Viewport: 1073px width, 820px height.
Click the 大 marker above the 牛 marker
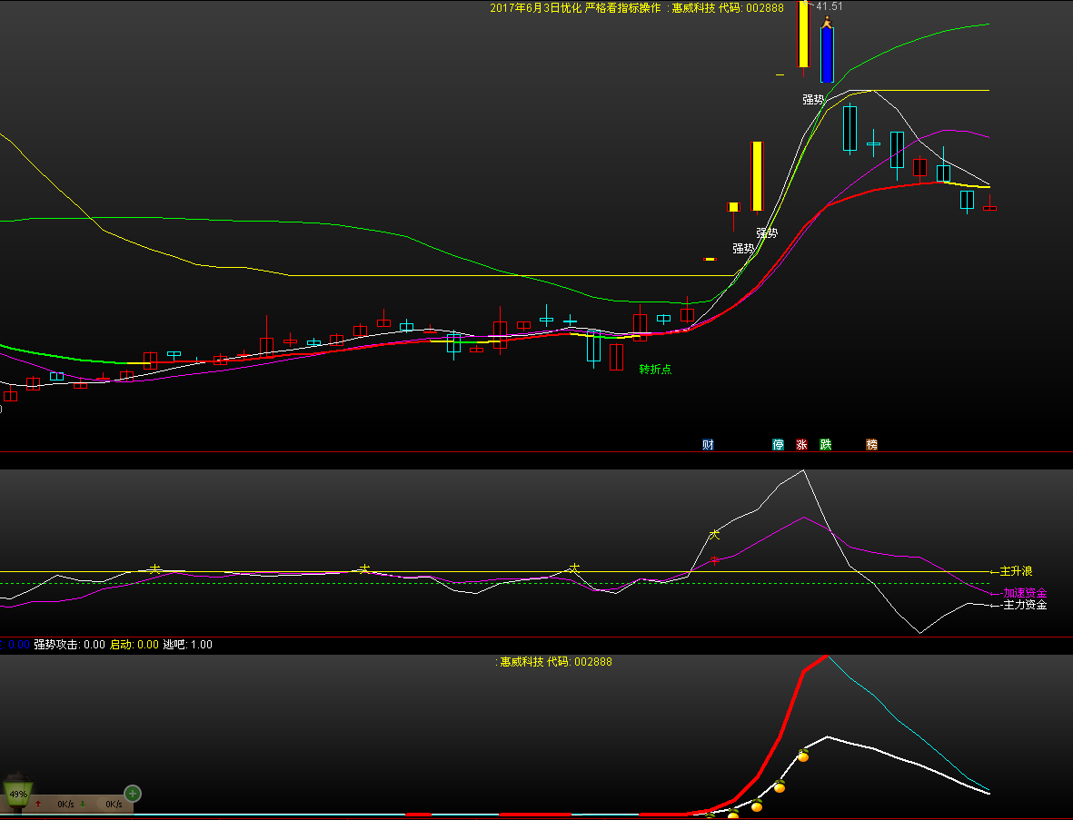pyautogui.click(x=714, y=535)
